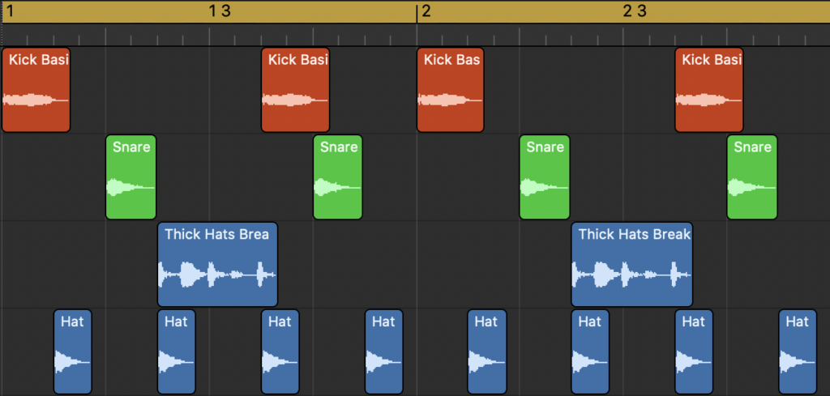Click the fifth Hat region just after bar 2
This screenshot has height=396, width=830.
pos(487,351)
